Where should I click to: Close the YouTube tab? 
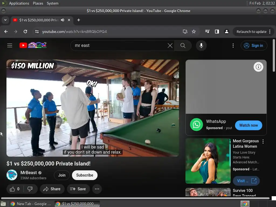pyautogui.click(x=69, y=20)
